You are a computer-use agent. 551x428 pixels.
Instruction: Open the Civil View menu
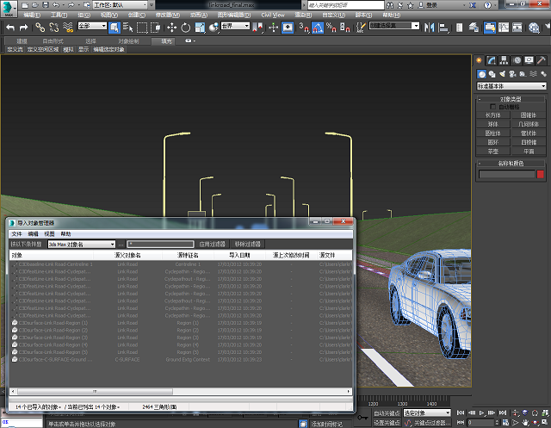pyautogui.click(x=272, y=16)
